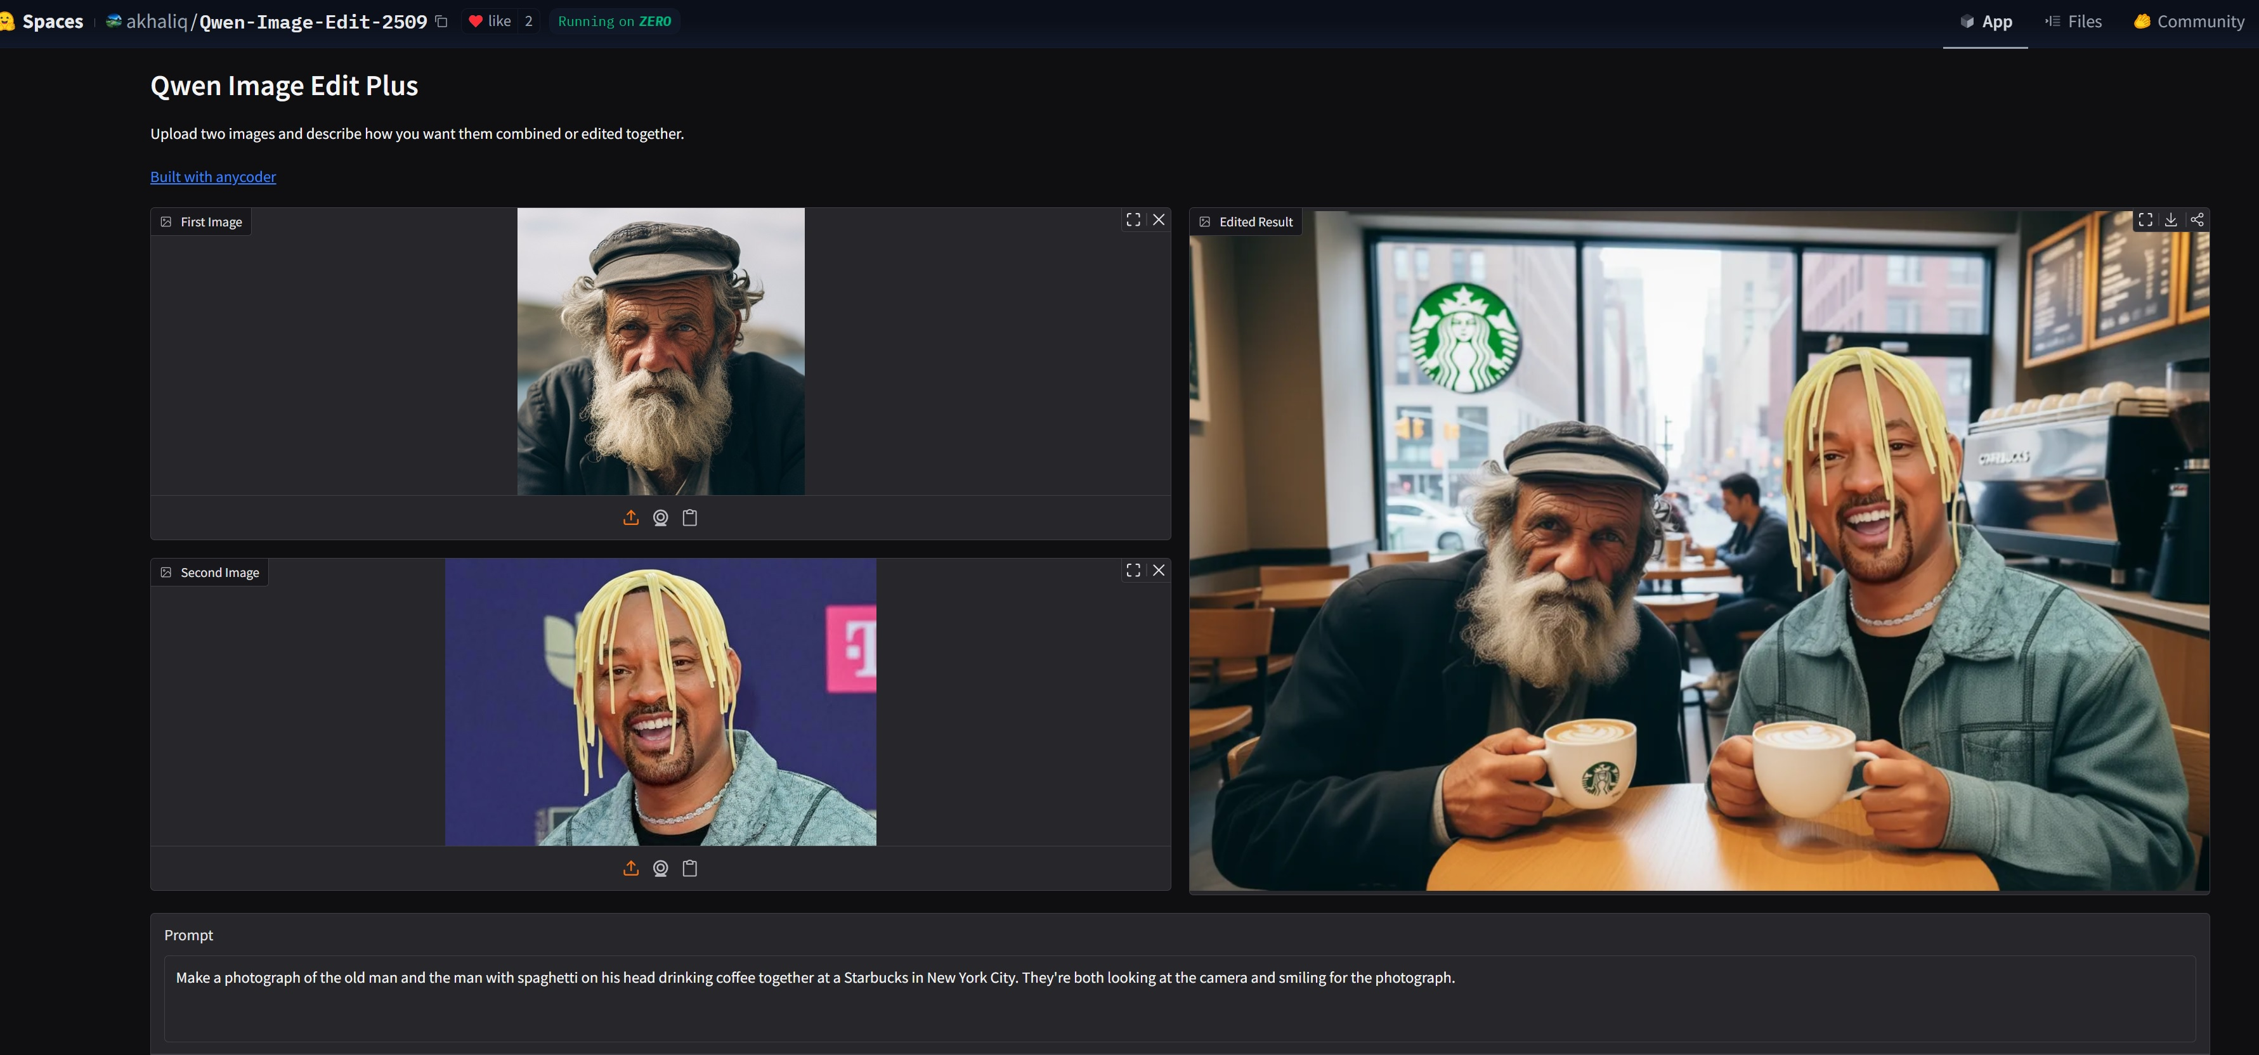Click the Second Image label
Image resolution: width=2259 pixels, height=1055 pixels.
click(x=211, y=573)
